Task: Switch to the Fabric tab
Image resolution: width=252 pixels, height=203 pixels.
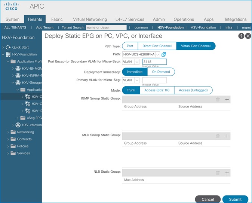Action: [57, 19]
